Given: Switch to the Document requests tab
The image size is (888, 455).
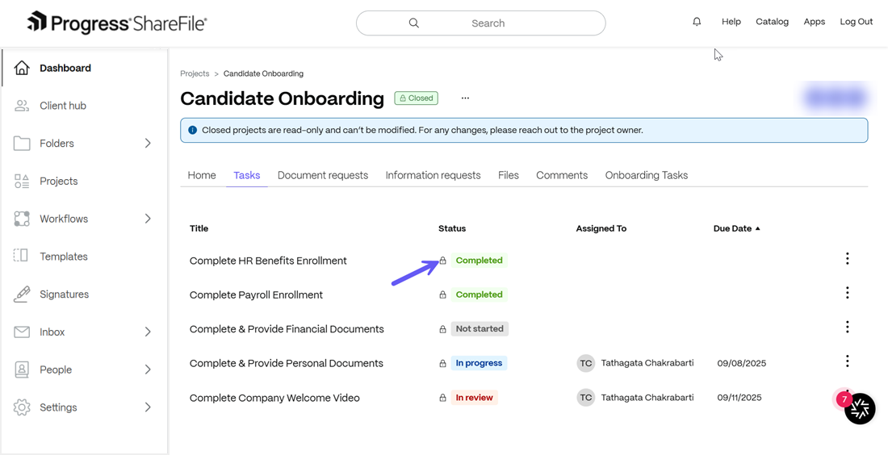Looking at the screenshot, I should (x=323, y=175).
